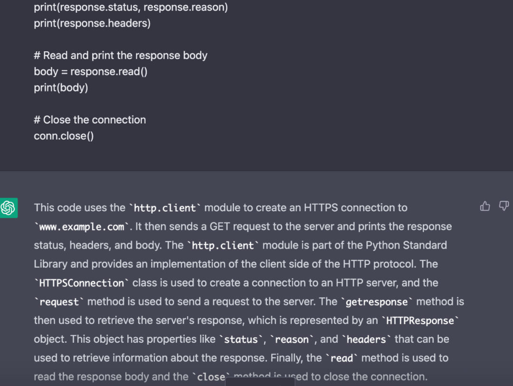
Task: Click the '# Close the connection' comment
Action: [x=90, y=120]
